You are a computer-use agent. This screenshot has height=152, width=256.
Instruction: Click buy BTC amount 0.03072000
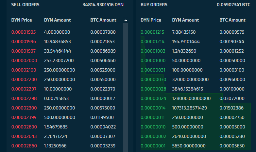point(232,98)
